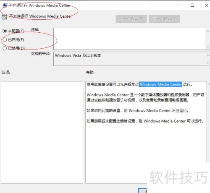Click the supported platform box scroll down arrow
This screenshot has width=210, height=193.
tap(207, 63)
